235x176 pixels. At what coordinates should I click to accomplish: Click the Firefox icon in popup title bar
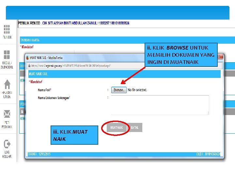coord(27,58)
